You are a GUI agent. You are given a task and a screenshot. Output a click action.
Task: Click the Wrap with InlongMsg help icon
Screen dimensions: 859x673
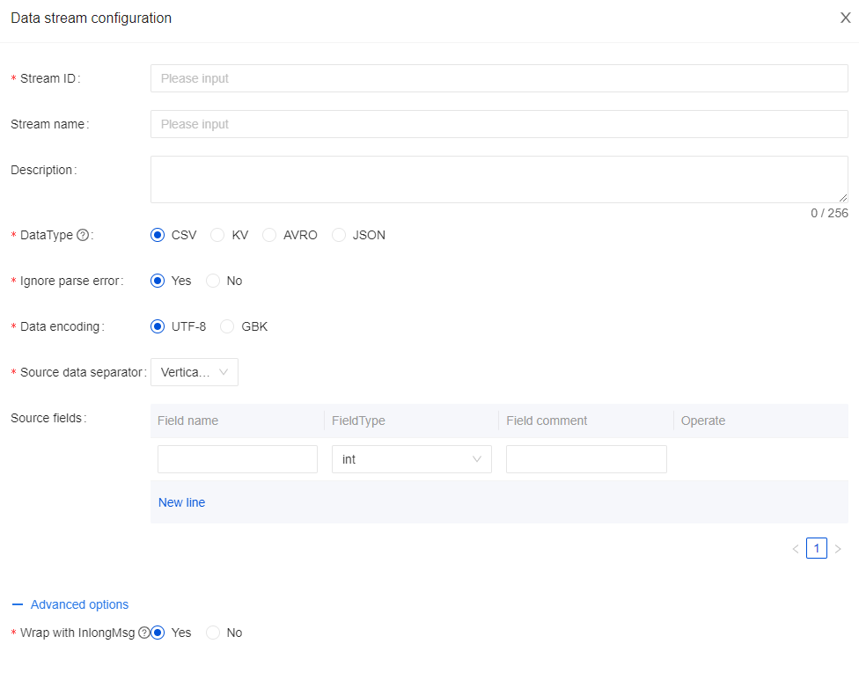[x=144, y=633]
